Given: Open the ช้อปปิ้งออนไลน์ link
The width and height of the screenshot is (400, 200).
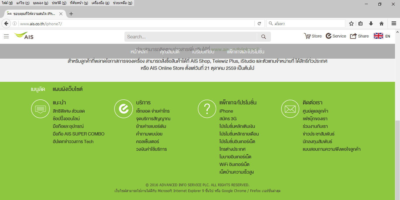Looking at the screenshot, I should click(x=66, y=119).
